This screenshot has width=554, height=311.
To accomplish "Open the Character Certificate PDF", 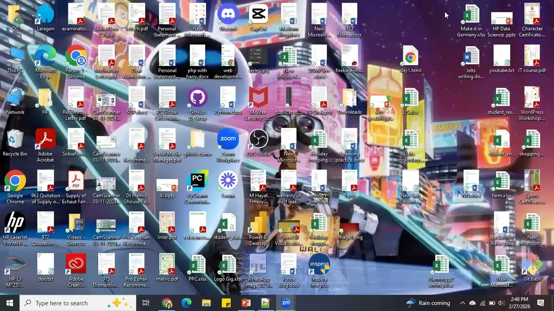I will point(532,21).
